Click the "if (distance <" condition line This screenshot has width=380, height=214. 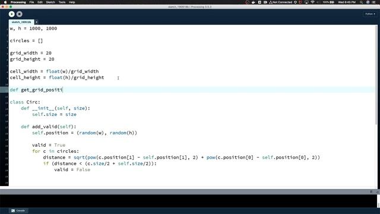100,163
